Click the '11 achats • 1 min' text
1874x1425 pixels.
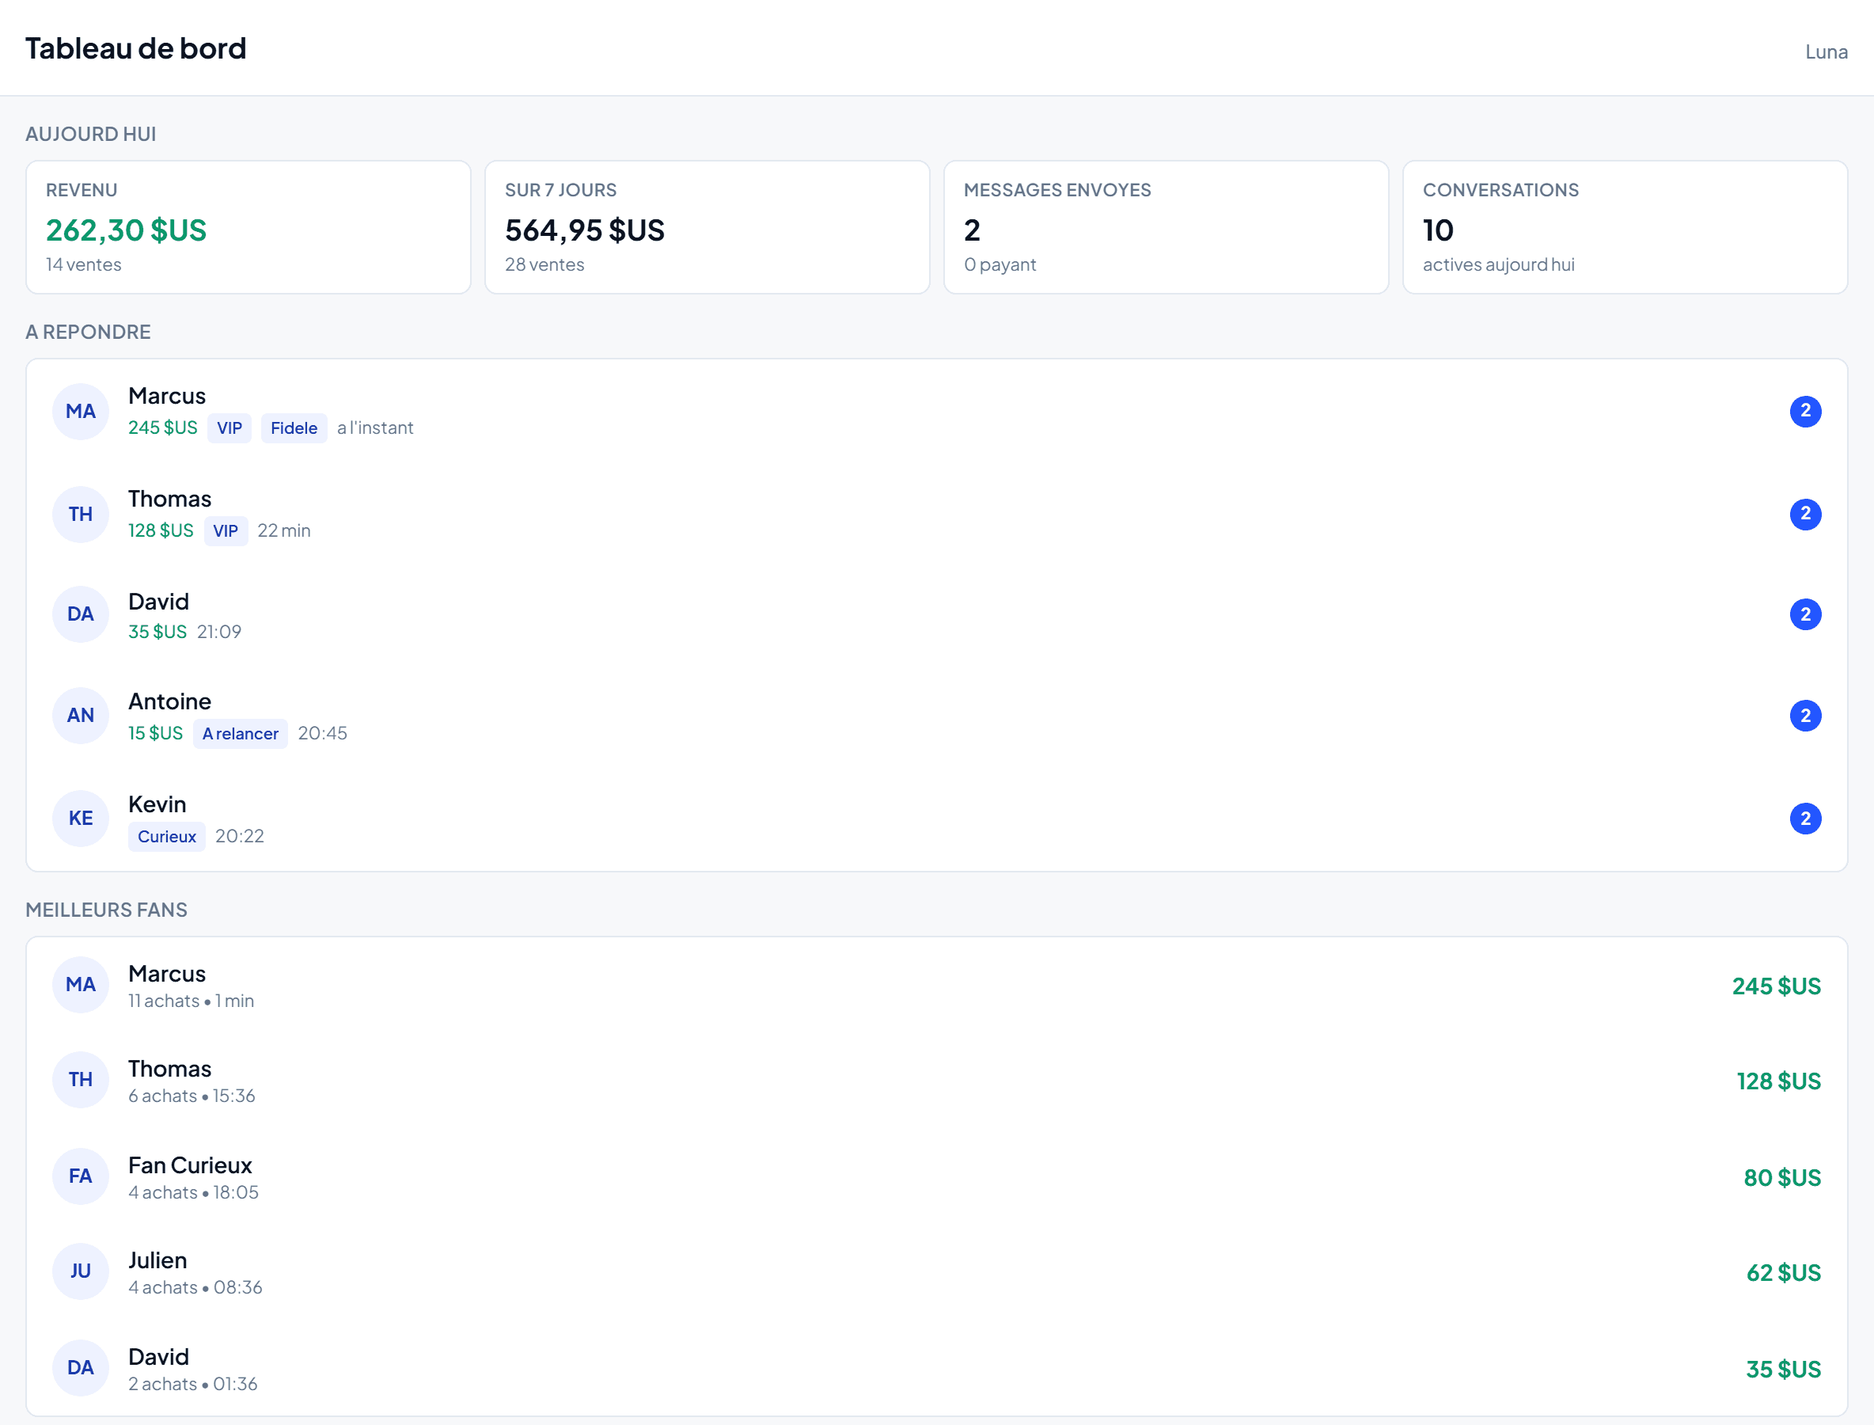[x=192, y=1001]
